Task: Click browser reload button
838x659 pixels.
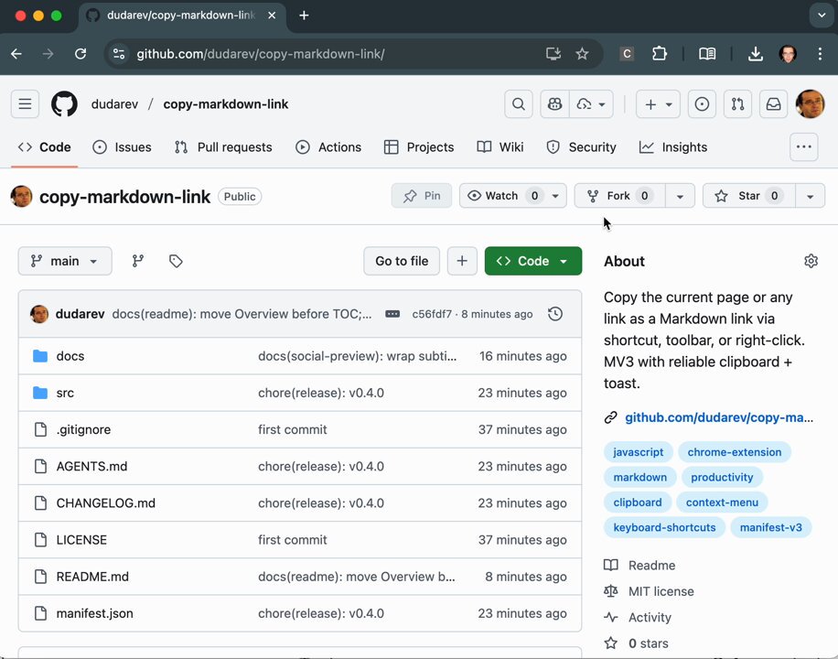Action: pos(81,54)
